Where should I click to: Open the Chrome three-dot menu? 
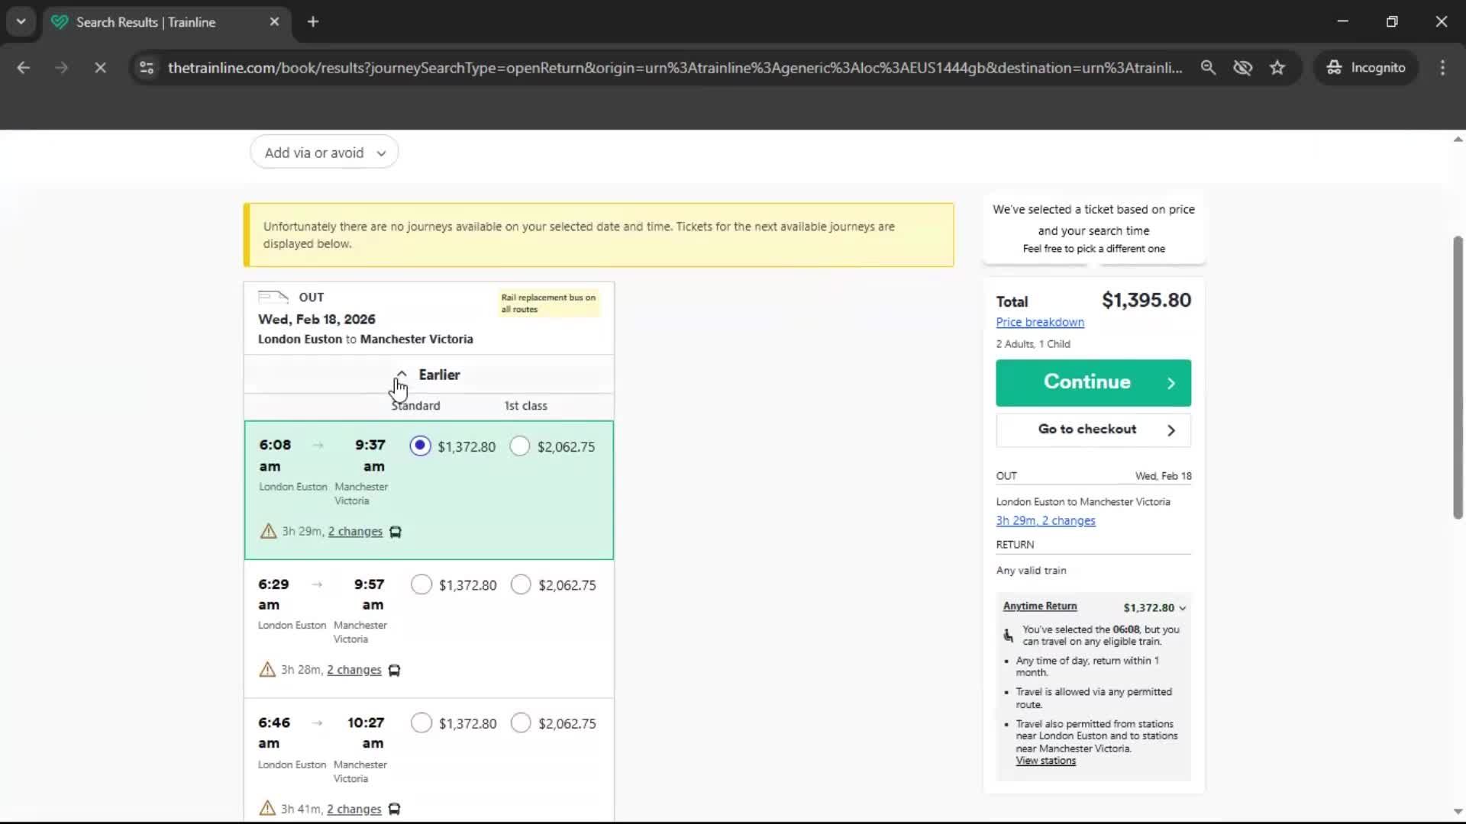pyautogui.click(x=1442, y=68)
